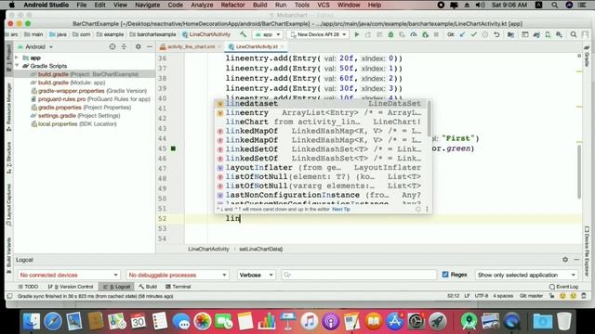Click the Stop square icon in toolbar
Image resolution: width=595 pixels, height=334 pixels.
(436, 34)
